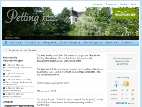The width and height of the screenshot is (142, 107).
Task: Open Restmüllentsorgungsplan 2020 link
Action: tap(53, 83)
